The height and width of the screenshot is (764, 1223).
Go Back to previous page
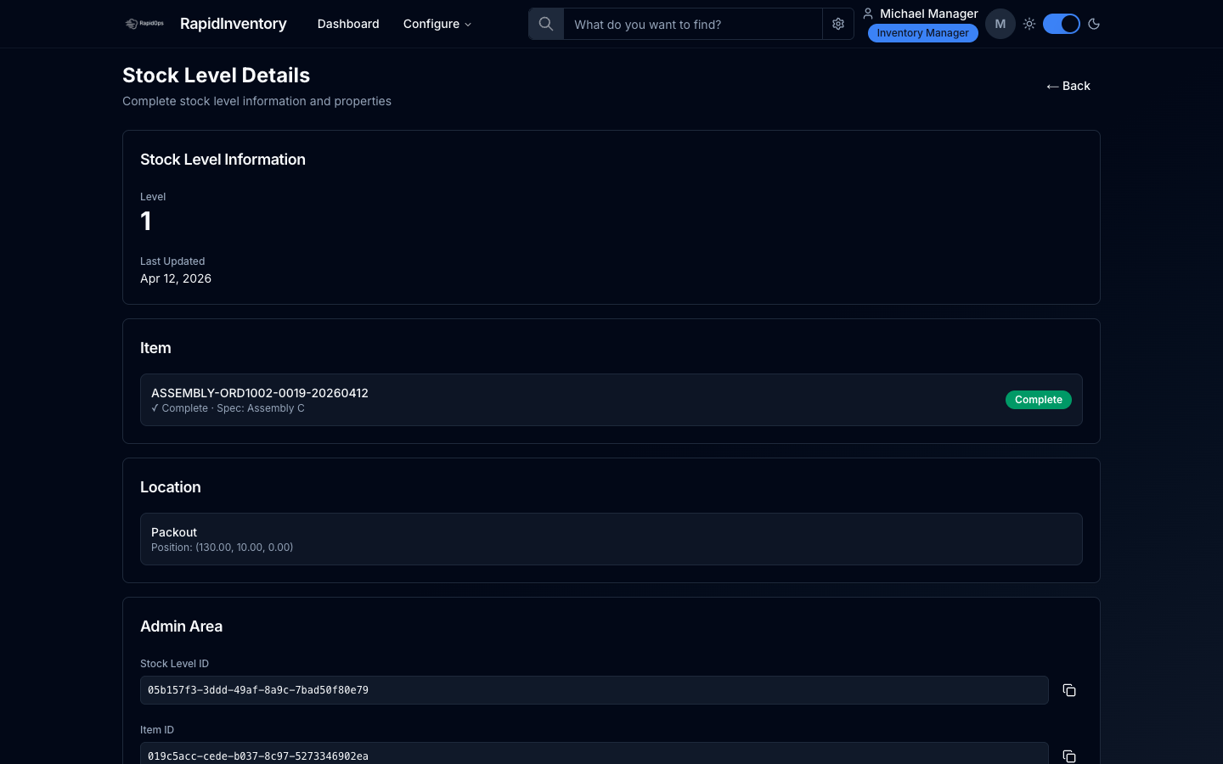1068,86
